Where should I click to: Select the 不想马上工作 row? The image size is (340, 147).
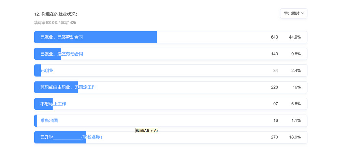pos(171,104)
